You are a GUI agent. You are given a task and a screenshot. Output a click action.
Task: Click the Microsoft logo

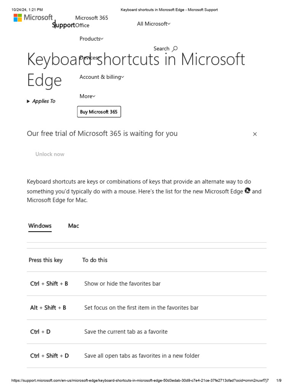coord(33,18)
